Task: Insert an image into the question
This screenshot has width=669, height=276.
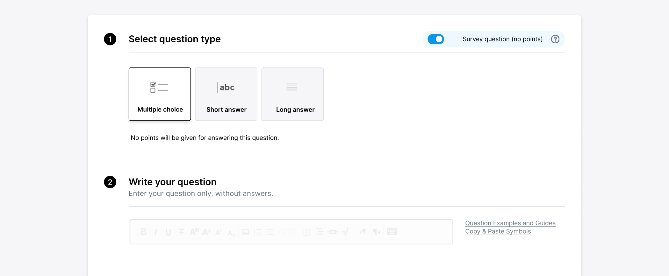Action: [x=245, y=232]
